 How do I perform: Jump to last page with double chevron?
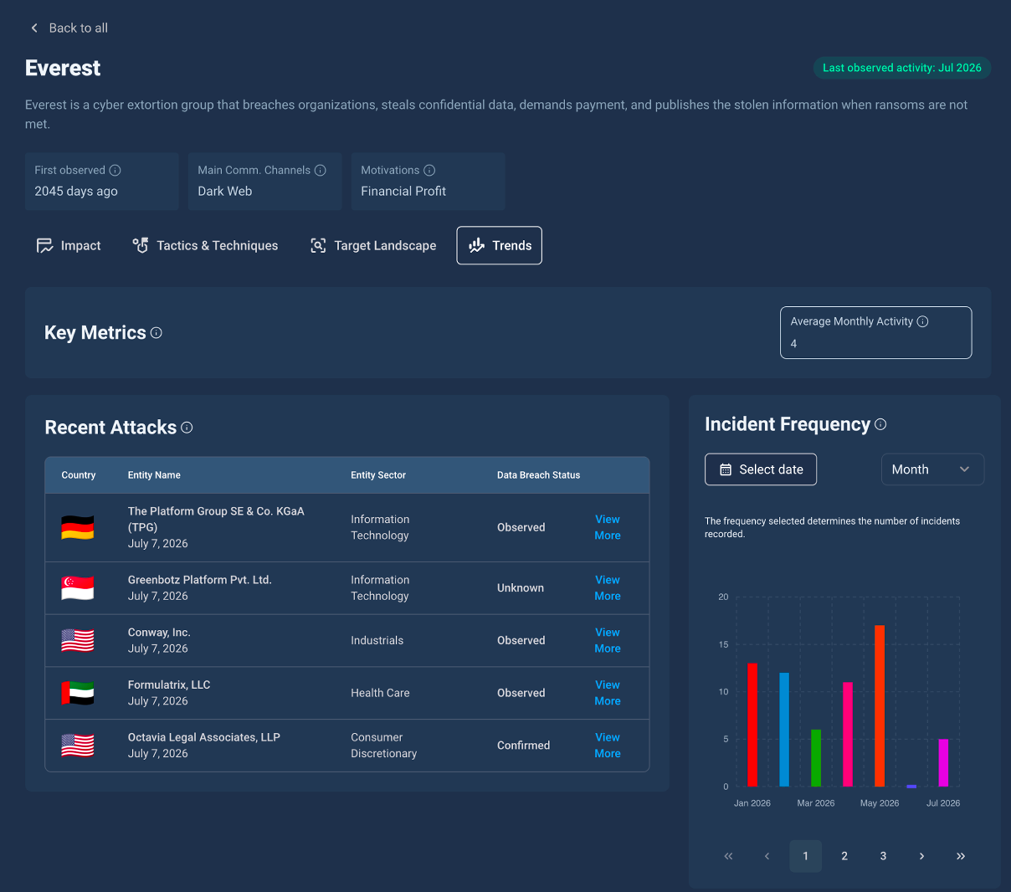pos(960,856)
